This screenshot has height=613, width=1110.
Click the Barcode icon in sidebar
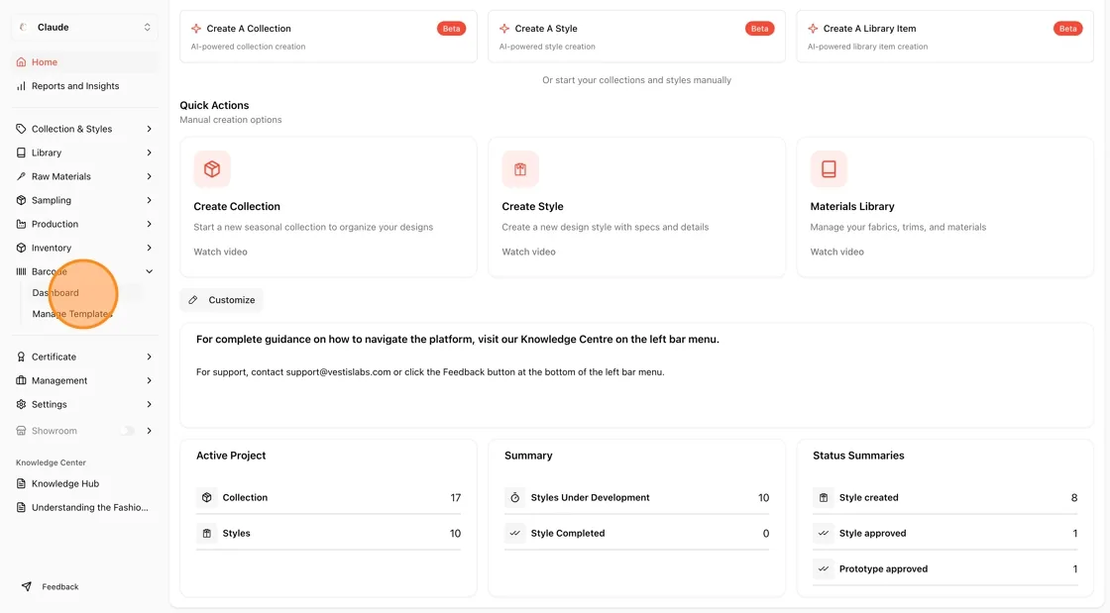[21, 271]
